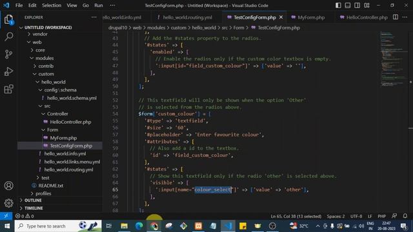
Task: Click the feedback icon in the status bar
Action: pyautogui.click(x=394, y=216)
